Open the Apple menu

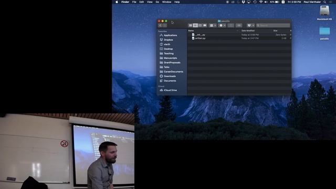(x=117, y=2)
